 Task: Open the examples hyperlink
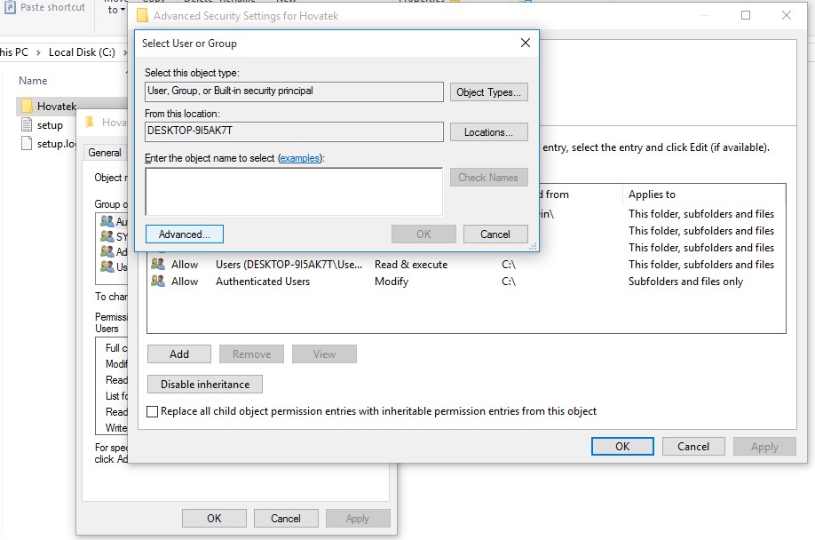coord(300,158)
